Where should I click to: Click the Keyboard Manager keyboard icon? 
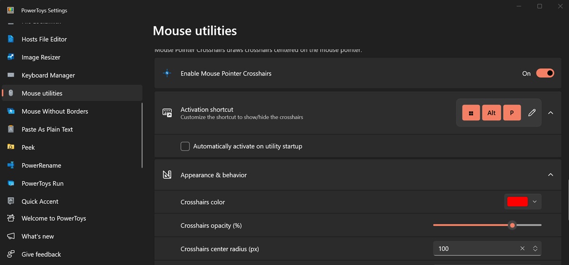click(11, 75)
